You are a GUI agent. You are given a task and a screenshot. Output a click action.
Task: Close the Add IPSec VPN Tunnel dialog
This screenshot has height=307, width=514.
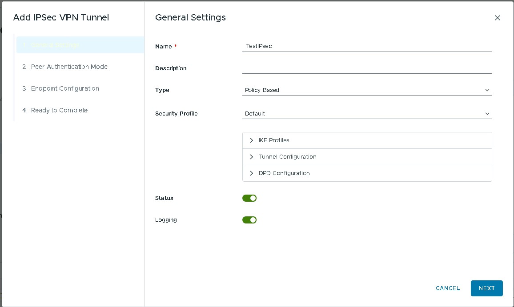(498, 18)
